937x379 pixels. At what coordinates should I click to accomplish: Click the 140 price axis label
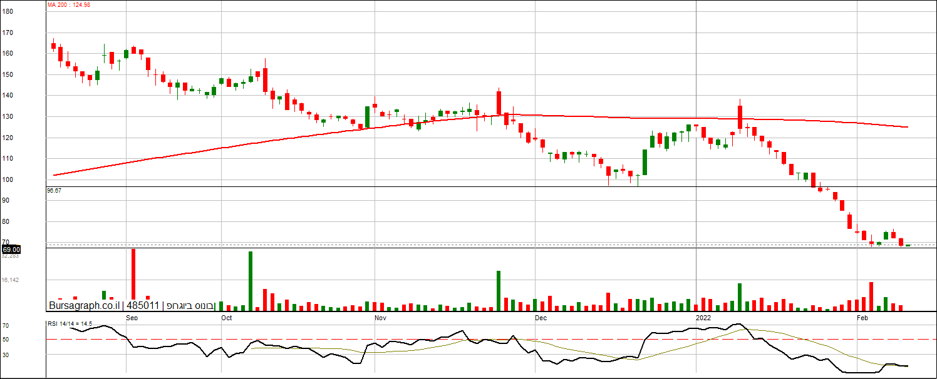[8, 96]
